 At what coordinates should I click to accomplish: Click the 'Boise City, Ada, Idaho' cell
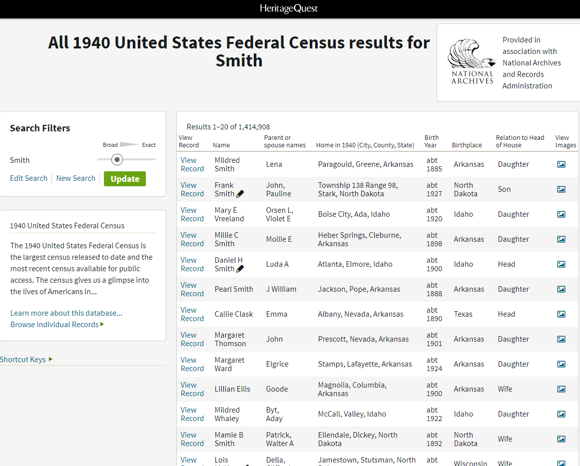point(354,214)
